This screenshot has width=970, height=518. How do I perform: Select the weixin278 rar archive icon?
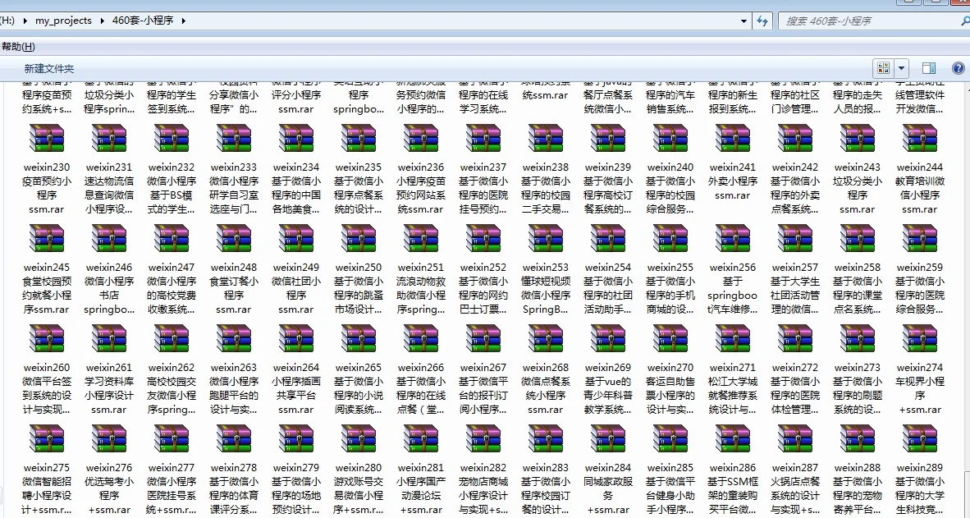234,439
